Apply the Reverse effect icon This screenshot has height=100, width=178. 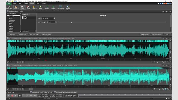click(x=47, y=7)
